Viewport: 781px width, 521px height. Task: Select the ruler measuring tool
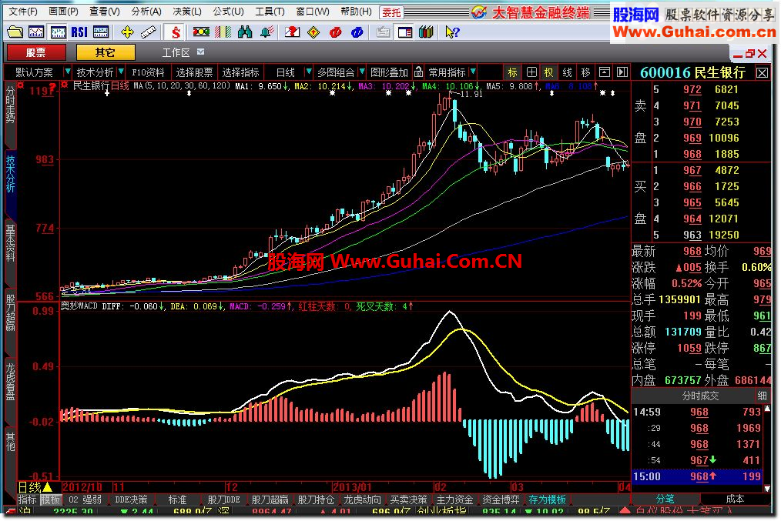click(x=149, y=32)
